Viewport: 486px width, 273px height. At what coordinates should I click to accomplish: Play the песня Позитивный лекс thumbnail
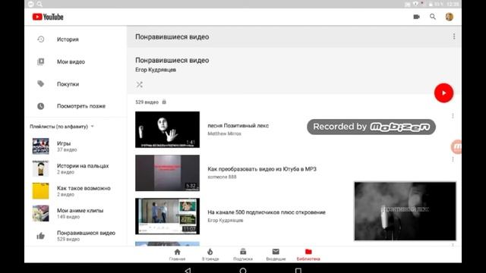point(167,130)
